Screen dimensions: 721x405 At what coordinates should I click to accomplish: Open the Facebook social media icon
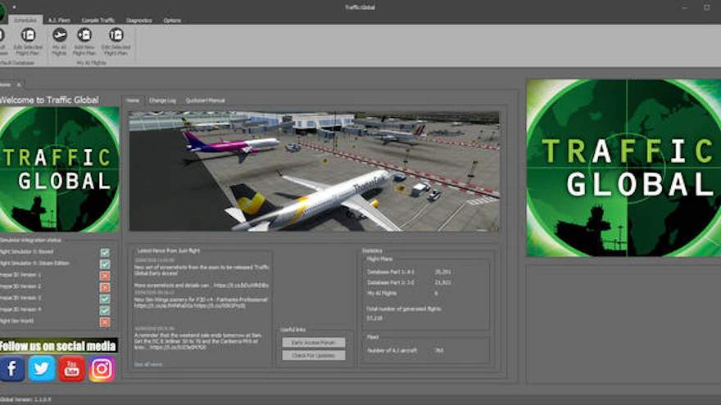(x=12, y=369)
